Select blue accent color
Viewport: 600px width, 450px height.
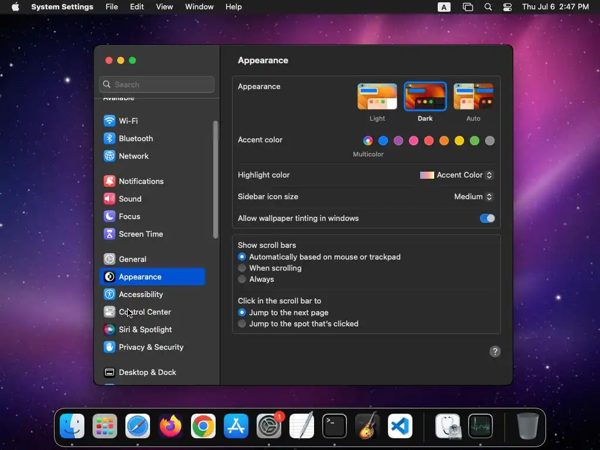click(x=383, y=141)
